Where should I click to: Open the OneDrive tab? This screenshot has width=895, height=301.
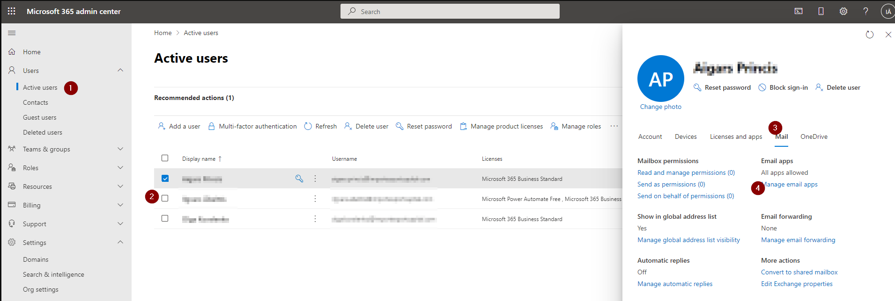coord(814,137)
